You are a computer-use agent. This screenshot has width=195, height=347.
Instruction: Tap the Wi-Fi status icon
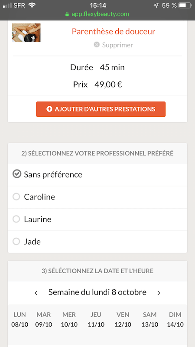32,5
